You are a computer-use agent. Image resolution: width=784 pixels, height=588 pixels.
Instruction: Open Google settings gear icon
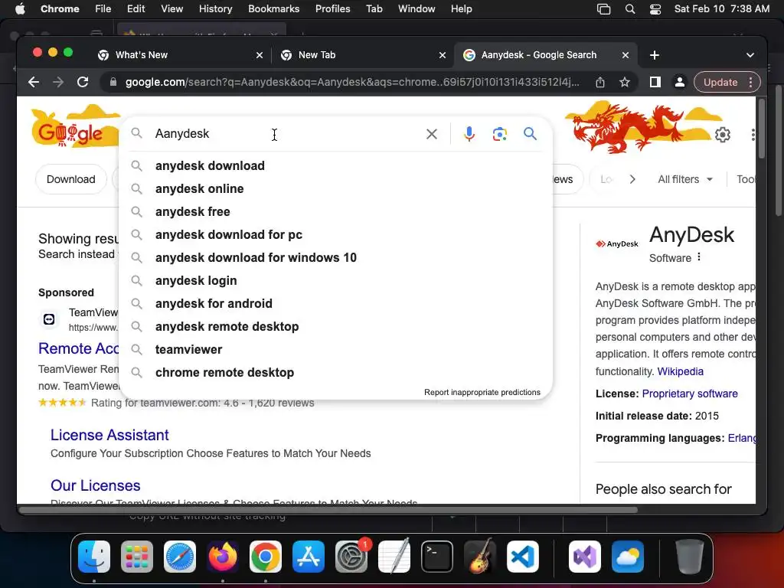(723, 135)
